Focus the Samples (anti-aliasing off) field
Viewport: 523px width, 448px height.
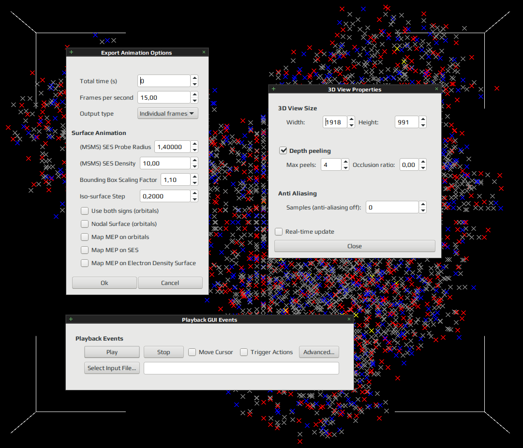click(x=392, y=207)
